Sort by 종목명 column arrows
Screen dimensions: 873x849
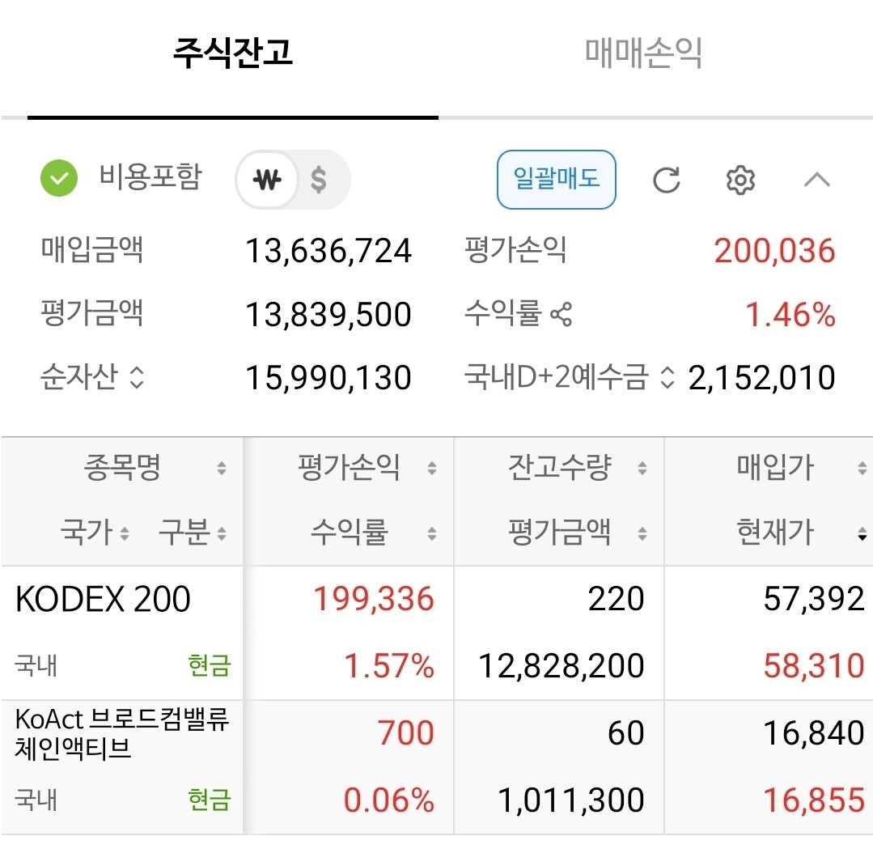point(222,468)
